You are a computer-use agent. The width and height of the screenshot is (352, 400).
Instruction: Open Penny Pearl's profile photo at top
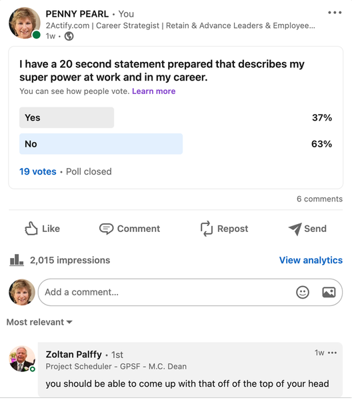tap(25, 23)
